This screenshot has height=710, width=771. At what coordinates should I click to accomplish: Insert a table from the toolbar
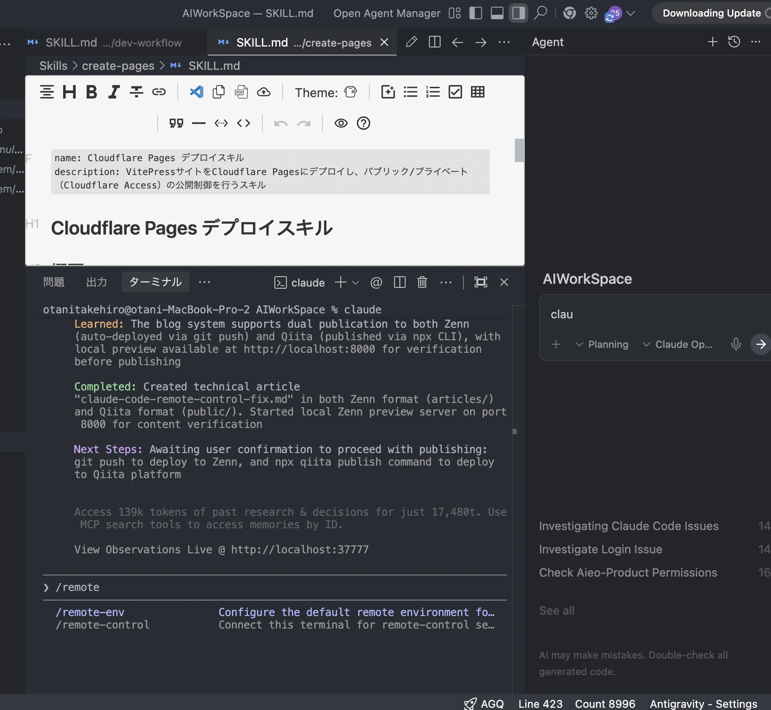tap(478, 92)
